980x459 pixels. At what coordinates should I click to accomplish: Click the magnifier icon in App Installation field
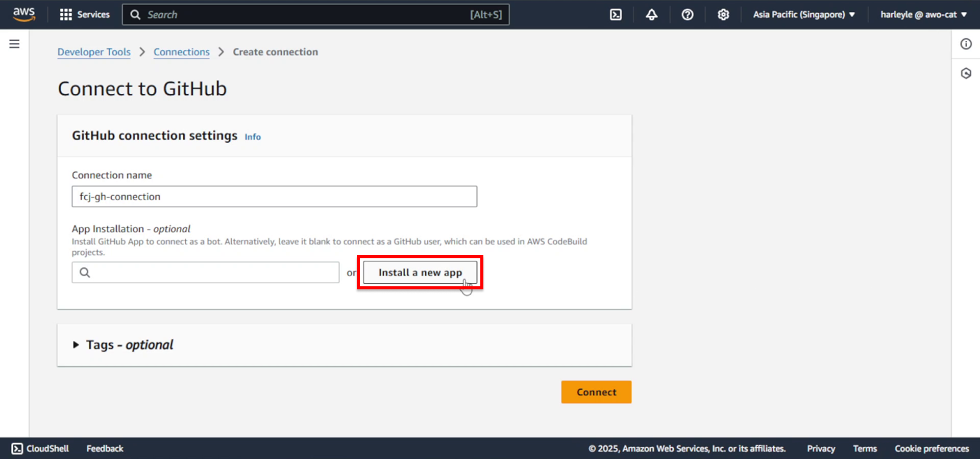[x=85, y=273]
